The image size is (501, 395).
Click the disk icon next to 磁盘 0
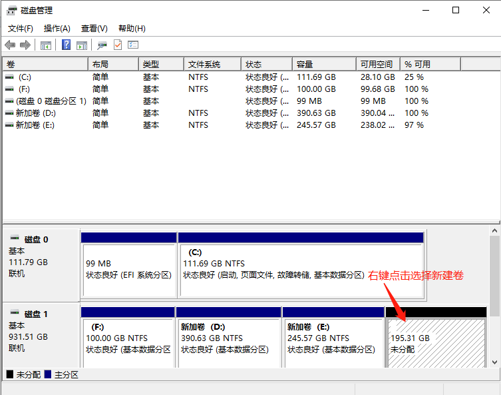15,238
